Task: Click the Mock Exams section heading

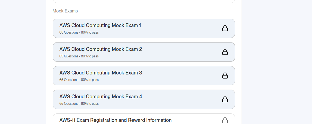Action: (65, 11)
